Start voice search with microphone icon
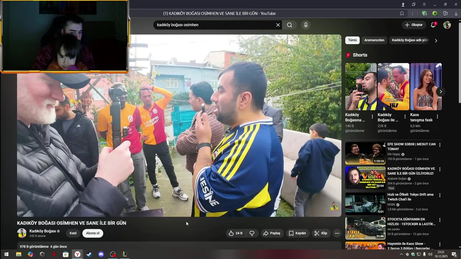This screenshot has height=259, width=461. (x=306, y=25)
